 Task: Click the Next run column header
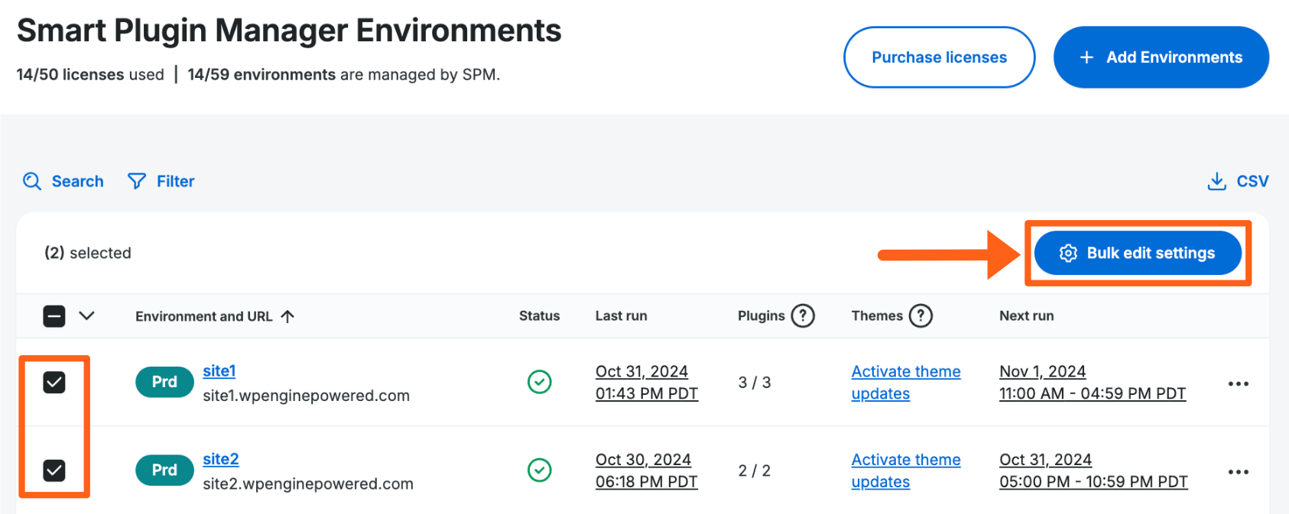click(x=1027, y=316)
